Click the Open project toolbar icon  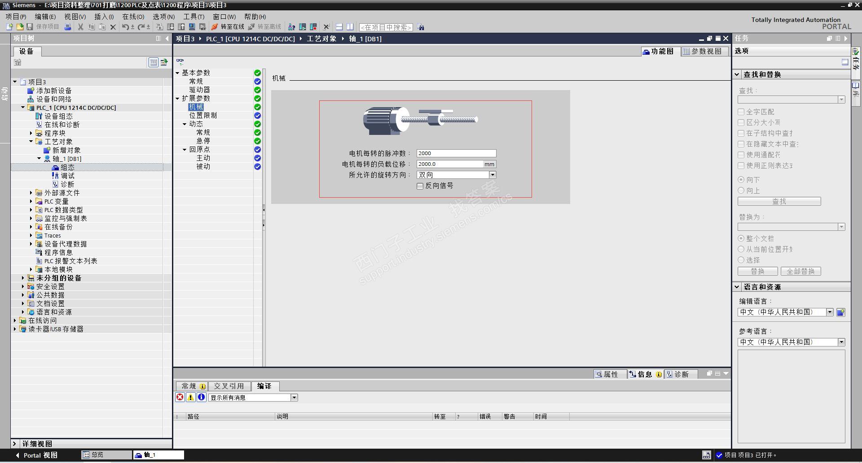19,27
